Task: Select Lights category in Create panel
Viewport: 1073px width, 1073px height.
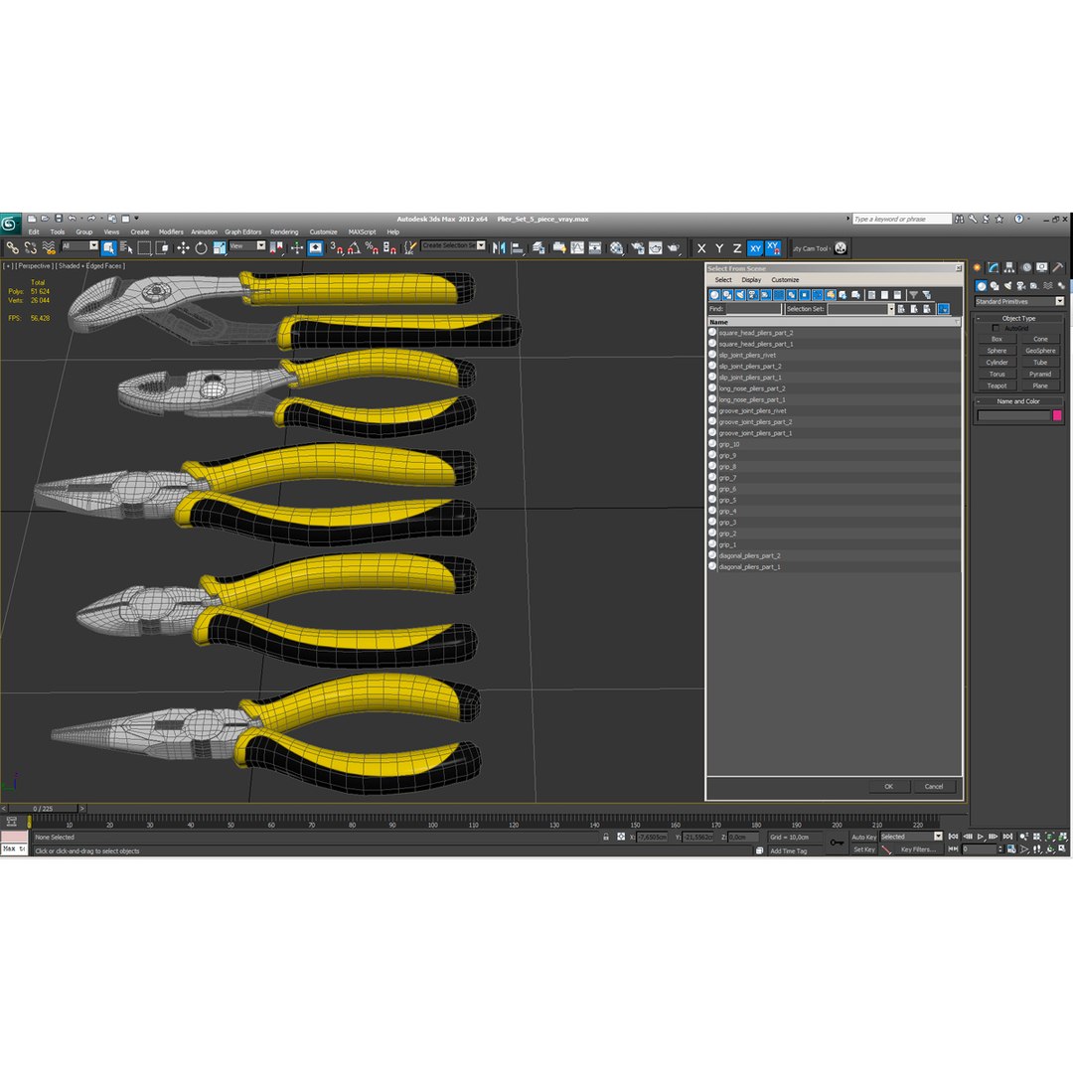Action: click(x=1007, y=286)
